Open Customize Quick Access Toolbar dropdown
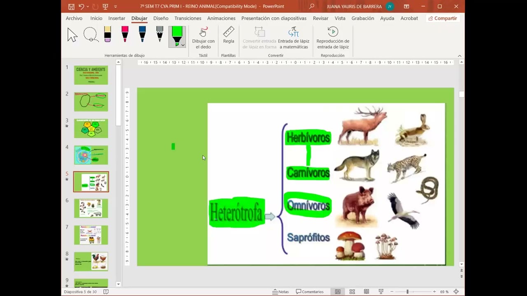Viewport: 527px width, 296px height. [115, 7]
